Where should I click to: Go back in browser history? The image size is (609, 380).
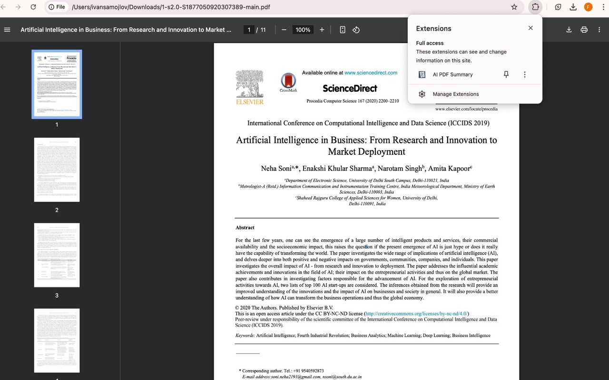(3, 7)
